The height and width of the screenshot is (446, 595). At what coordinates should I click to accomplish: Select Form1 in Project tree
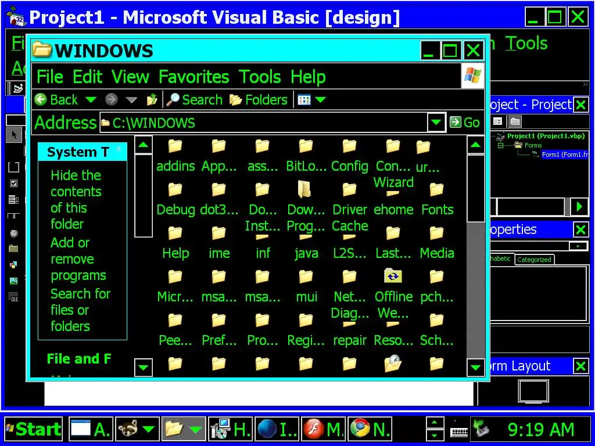565,154
